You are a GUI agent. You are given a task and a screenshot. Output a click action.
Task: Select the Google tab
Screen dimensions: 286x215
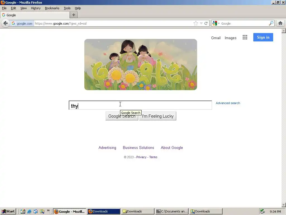pyautogui.click(x=35, y=15)
